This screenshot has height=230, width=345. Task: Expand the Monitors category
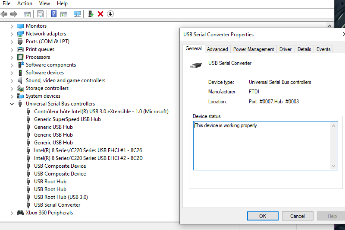click(12, 26)
